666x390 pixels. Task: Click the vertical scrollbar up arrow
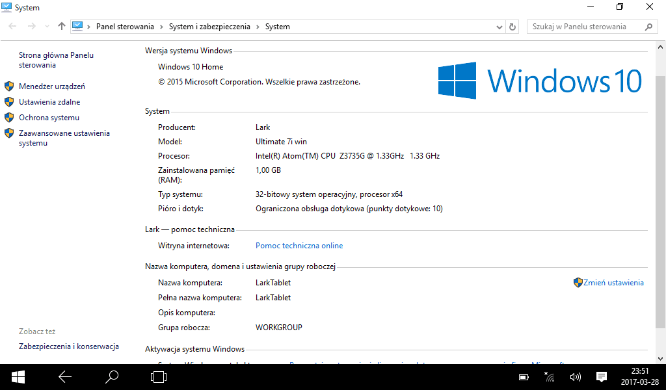coord(661,46)
